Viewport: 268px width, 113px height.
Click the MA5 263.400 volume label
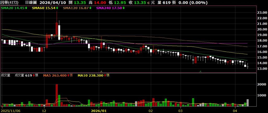point(56,76)
